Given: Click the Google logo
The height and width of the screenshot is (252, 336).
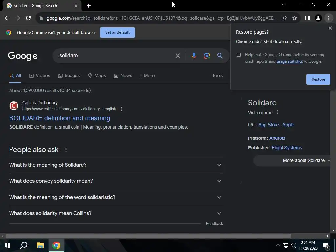Looking at the screenshot, I should 23,56.
